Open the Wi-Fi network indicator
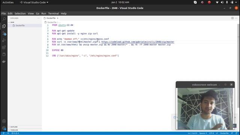The width and height of the screenshot is (240, 135). click(x=217, y=2)
